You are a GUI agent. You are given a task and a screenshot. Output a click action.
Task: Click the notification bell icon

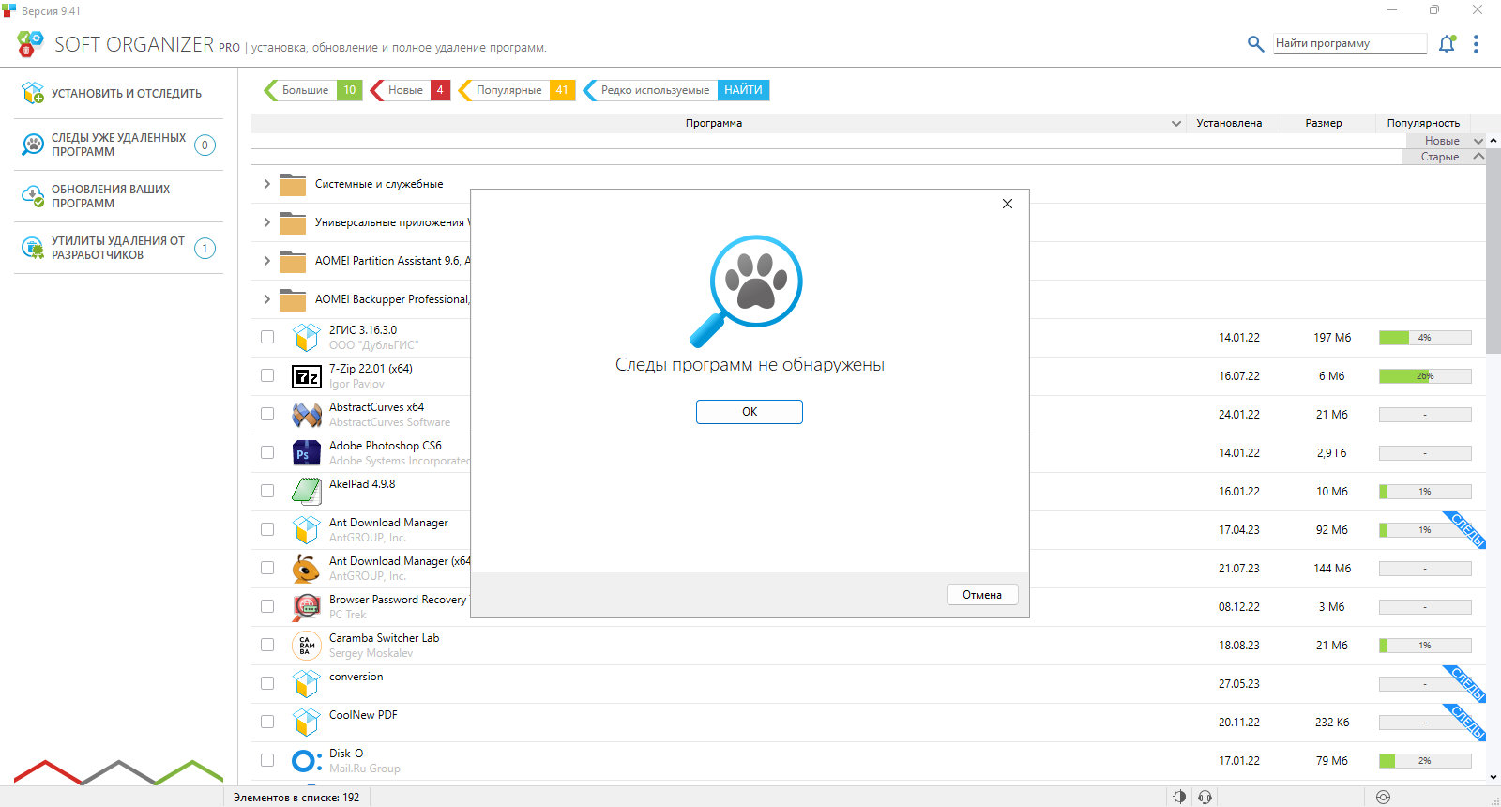(1447, 44)
